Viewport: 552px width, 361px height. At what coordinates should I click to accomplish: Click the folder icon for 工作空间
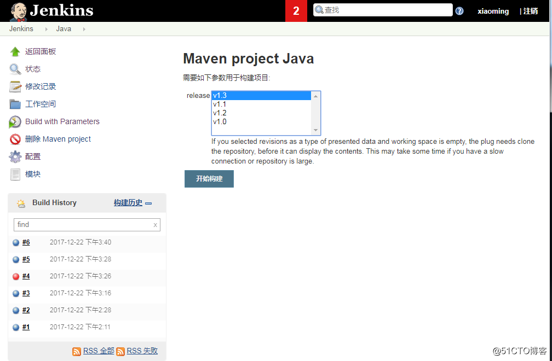point(15,104)
